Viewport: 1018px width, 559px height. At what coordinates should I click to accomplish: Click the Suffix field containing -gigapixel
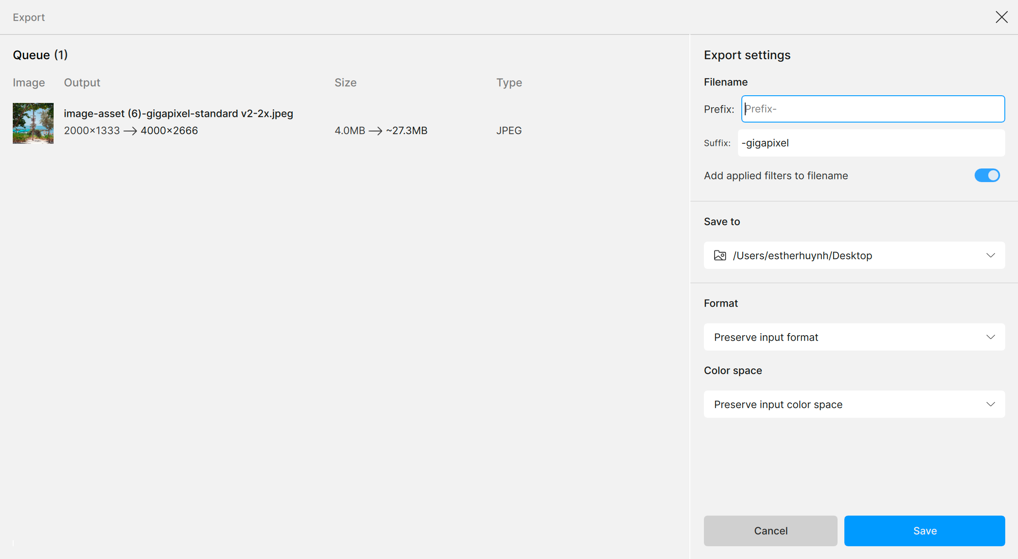[x=871, y=143]
